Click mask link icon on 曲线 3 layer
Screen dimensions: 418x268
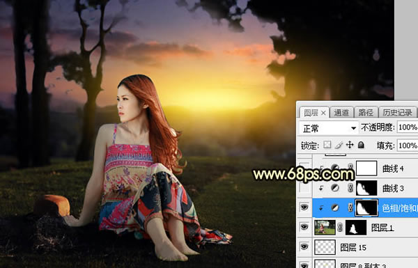350,188
